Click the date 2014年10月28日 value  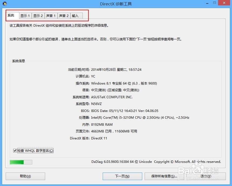[116, 69]
